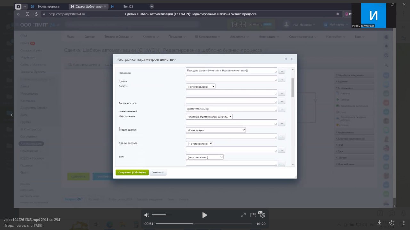This screenshot has height=230, width=410.
Task: Open the Сделки menu in Bitrix24
Action: pos(90,37)
